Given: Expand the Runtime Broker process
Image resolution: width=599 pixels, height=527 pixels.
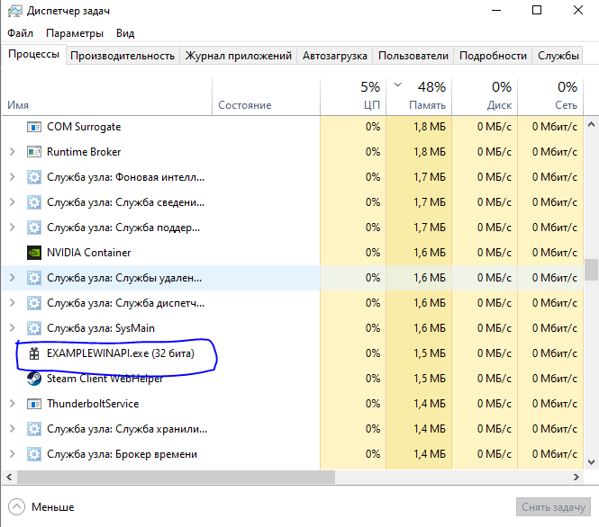Looking at the screenshot, I should click(x=13, y=152).
